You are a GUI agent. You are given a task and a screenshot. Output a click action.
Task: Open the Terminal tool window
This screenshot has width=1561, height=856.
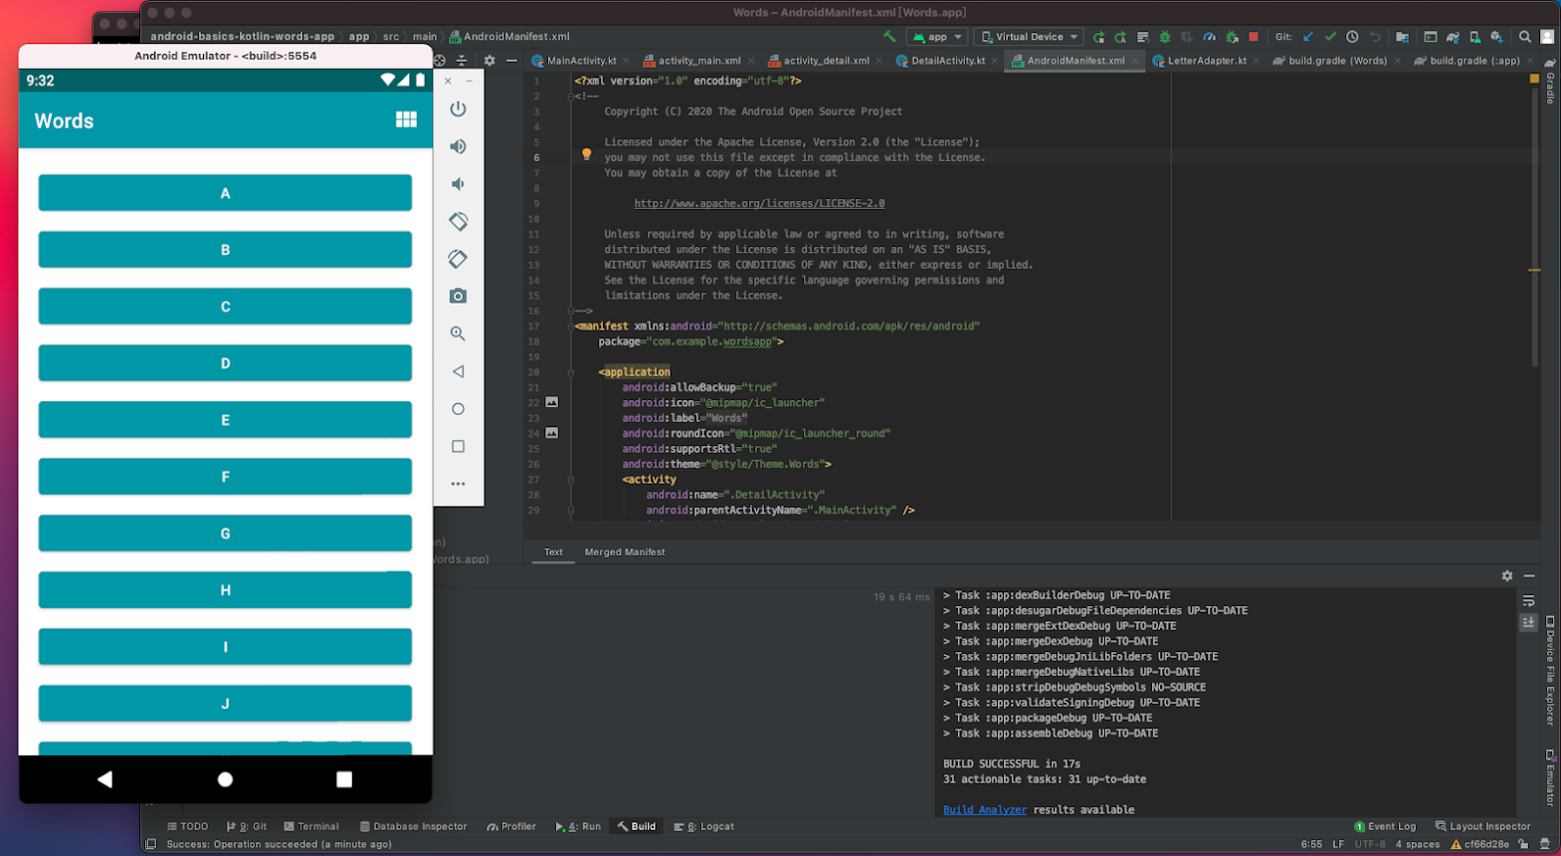pos(311,827)
